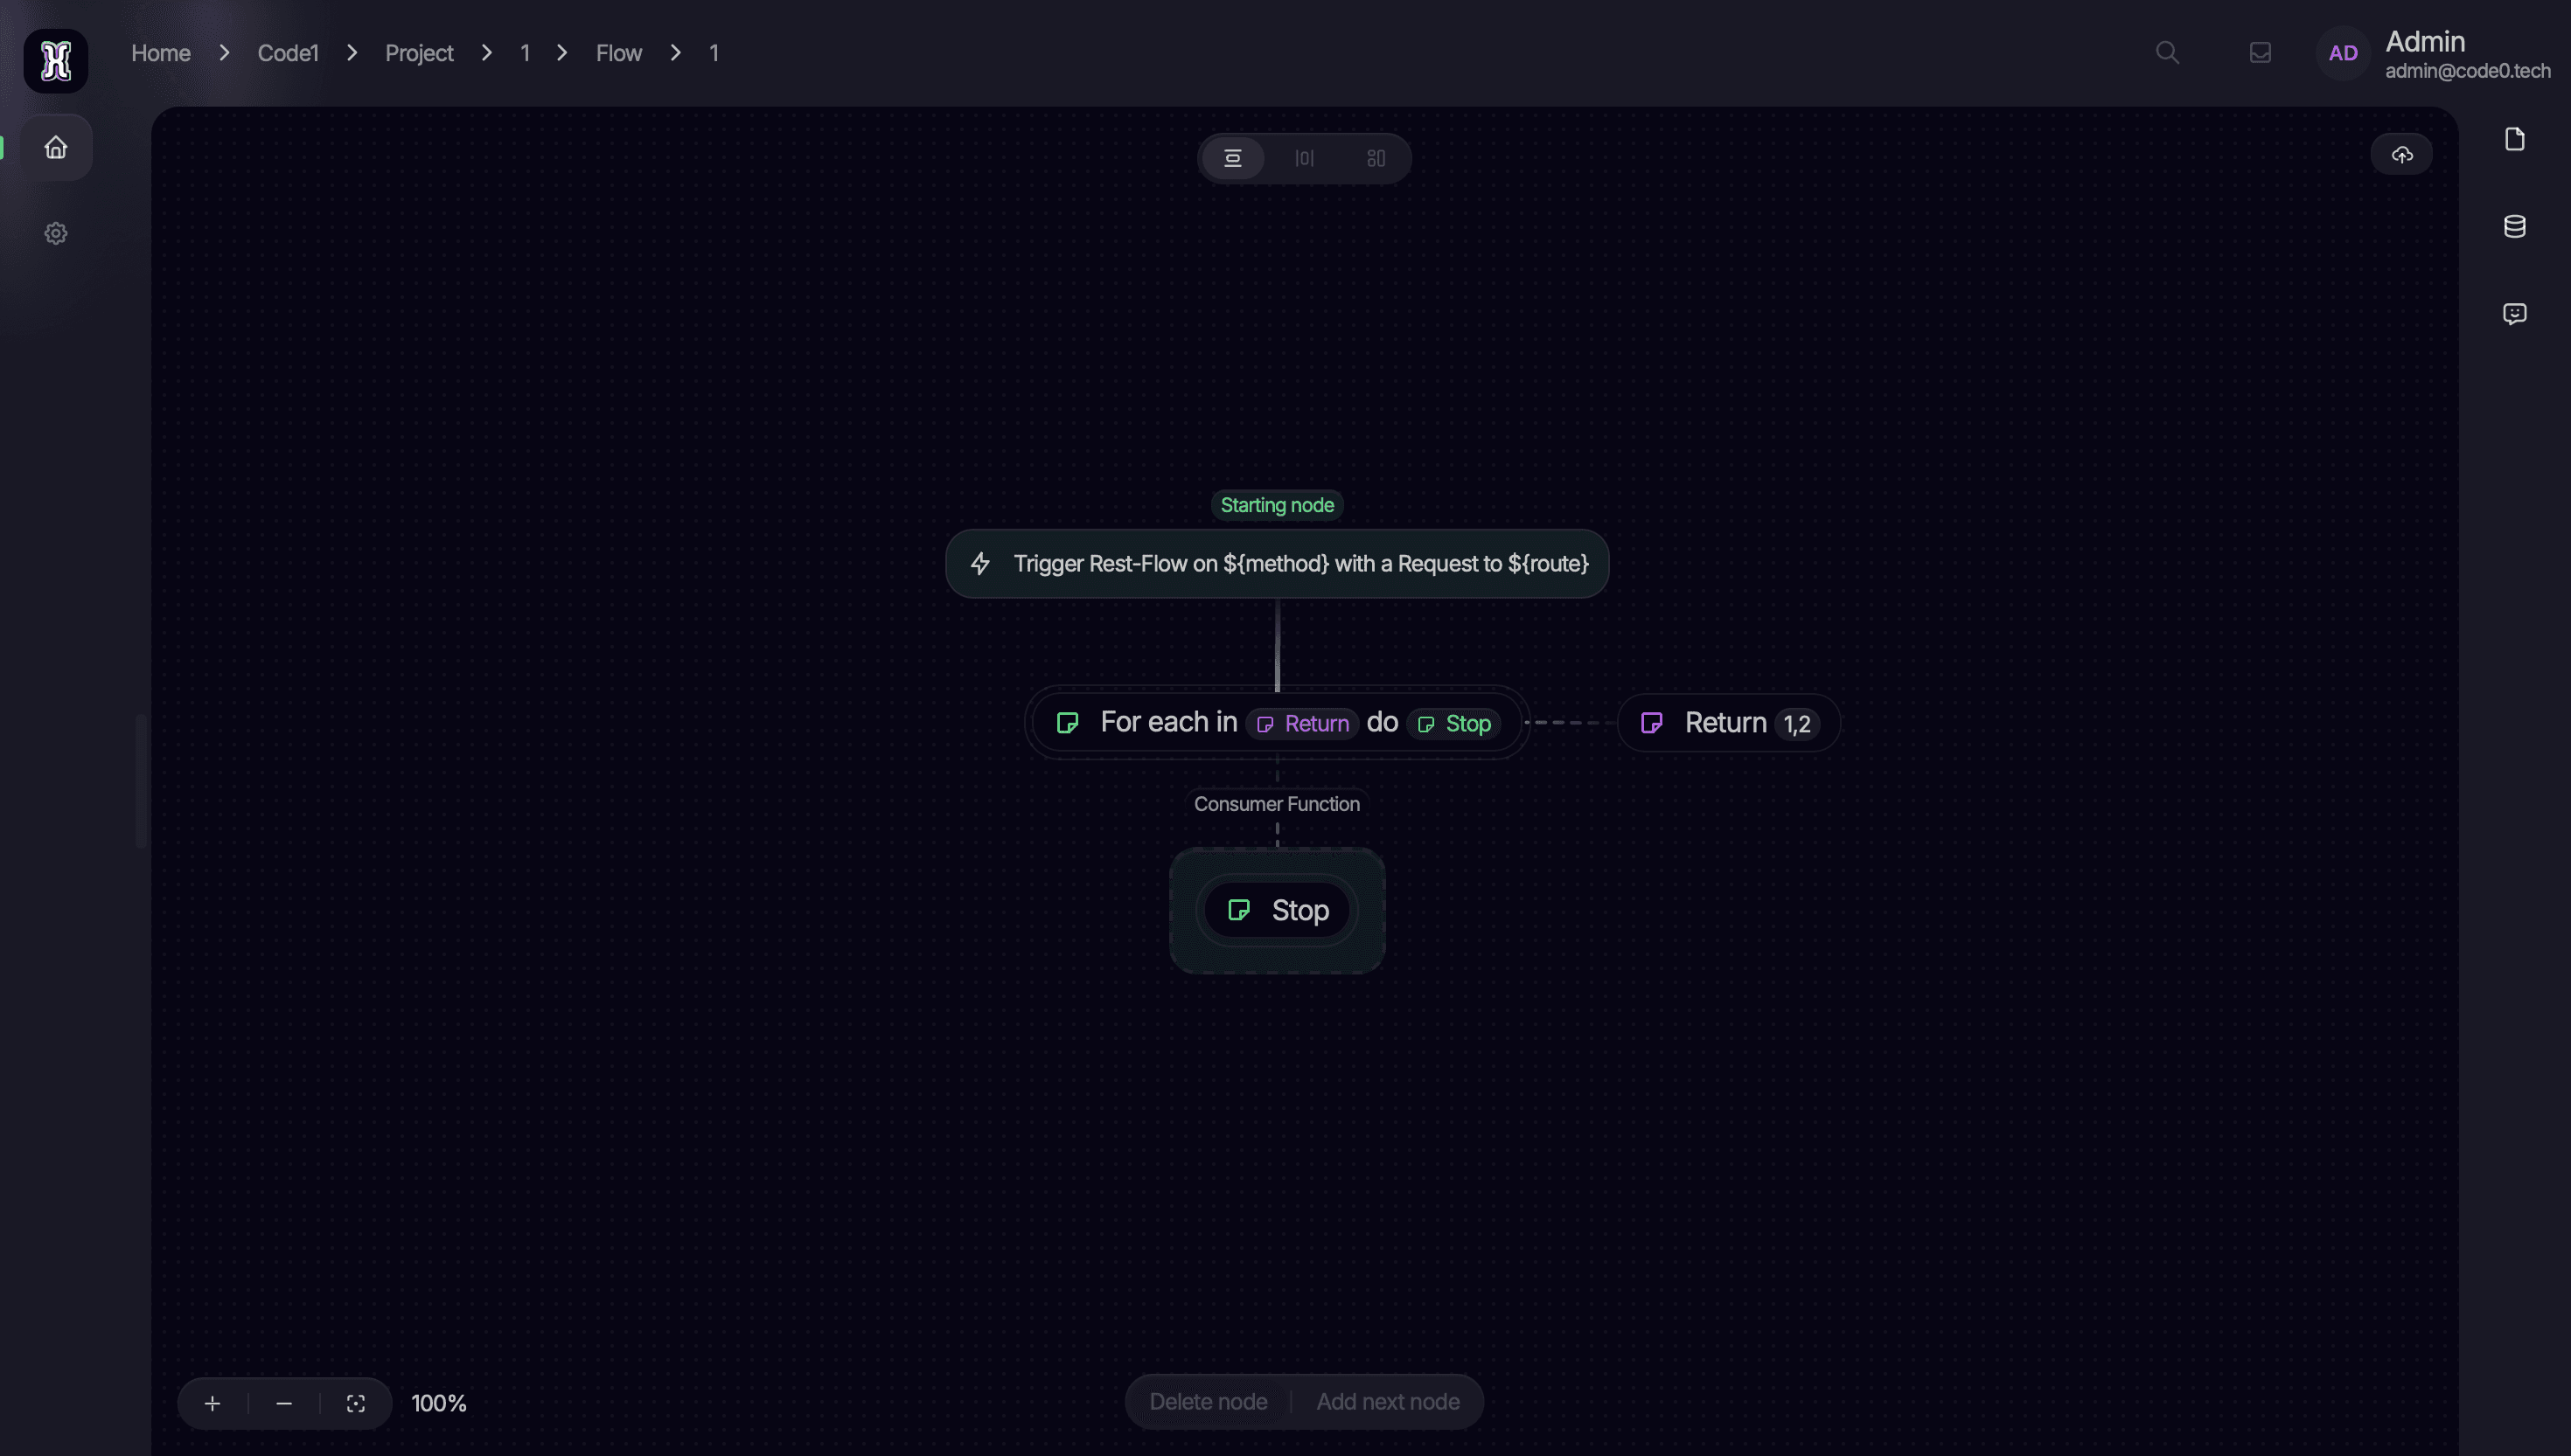Click the fit-to-view icon in zoom controls
Image resolution: width=2571 pixels, height=1456 pixels.
(x=356, y=1403)
